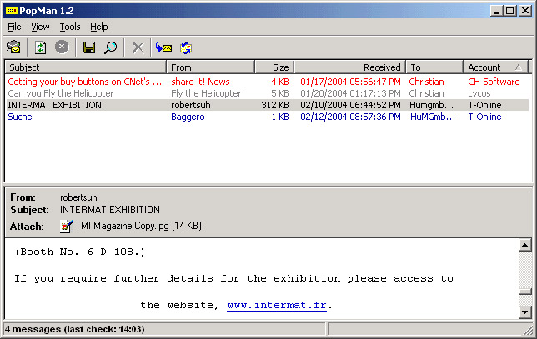
Task: Maximize the PopMan window
Action: point(509,11)
